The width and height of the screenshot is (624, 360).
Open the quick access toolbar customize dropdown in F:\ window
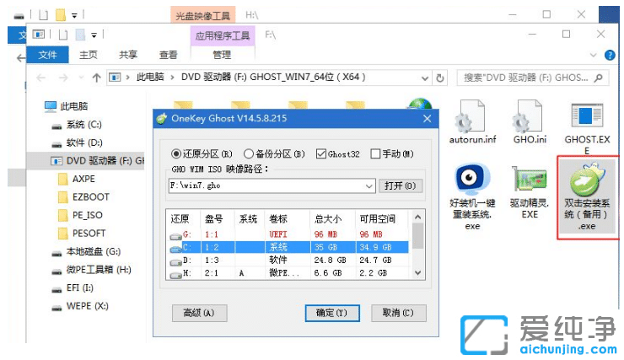(x=94, y=35)
